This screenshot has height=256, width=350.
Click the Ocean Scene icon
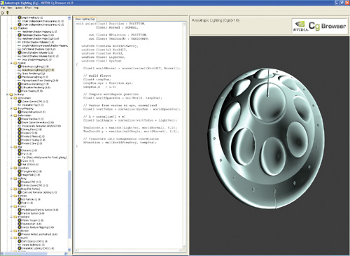click(20, 101)
